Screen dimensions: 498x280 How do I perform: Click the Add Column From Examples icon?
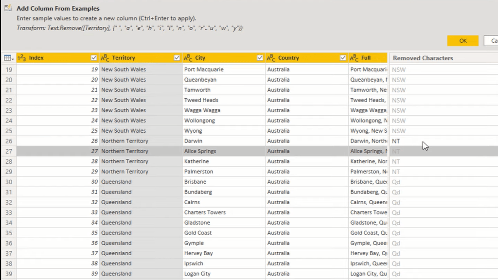coord(8,8)
